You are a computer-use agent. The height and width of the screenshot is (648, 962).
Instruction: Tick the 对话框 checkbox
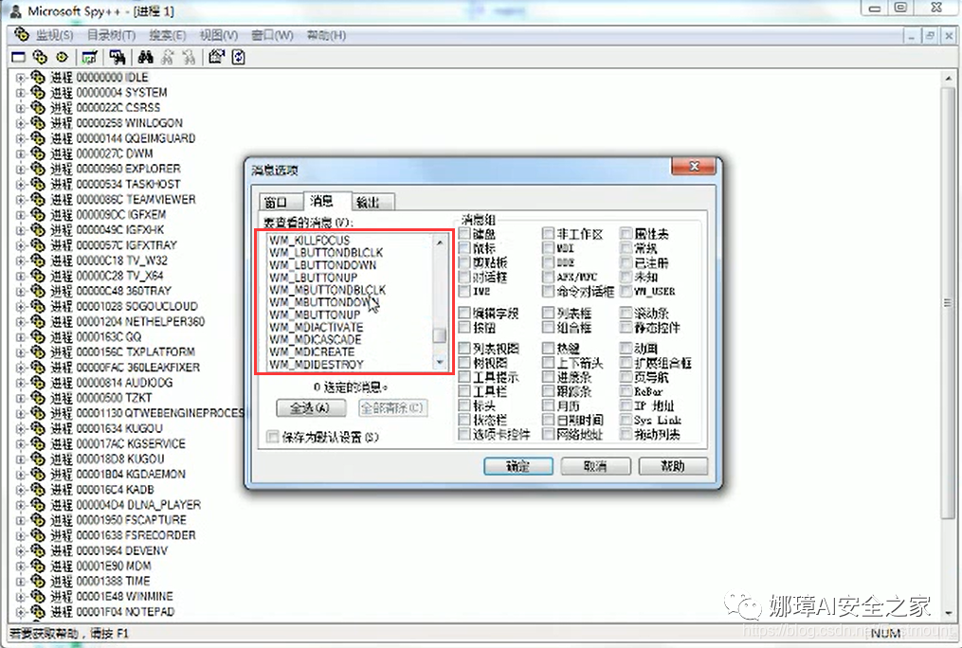(x=464, y=277)
